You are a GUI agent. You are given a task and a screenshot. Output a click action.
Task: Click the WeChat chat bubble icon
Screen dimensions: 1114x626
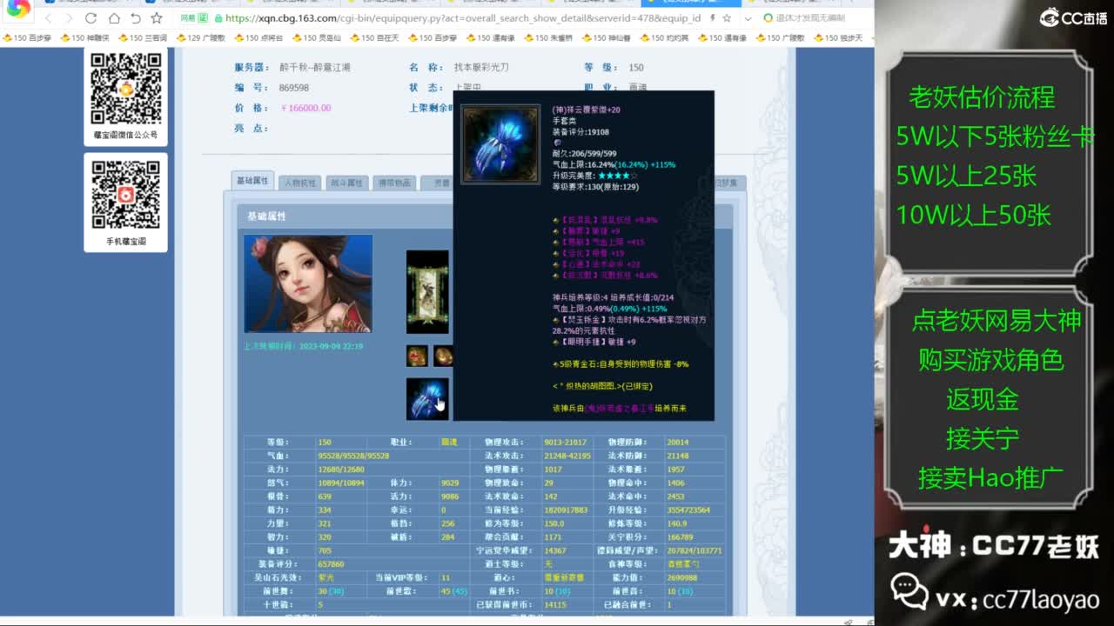pyautogui.click(x=909, y=592)
